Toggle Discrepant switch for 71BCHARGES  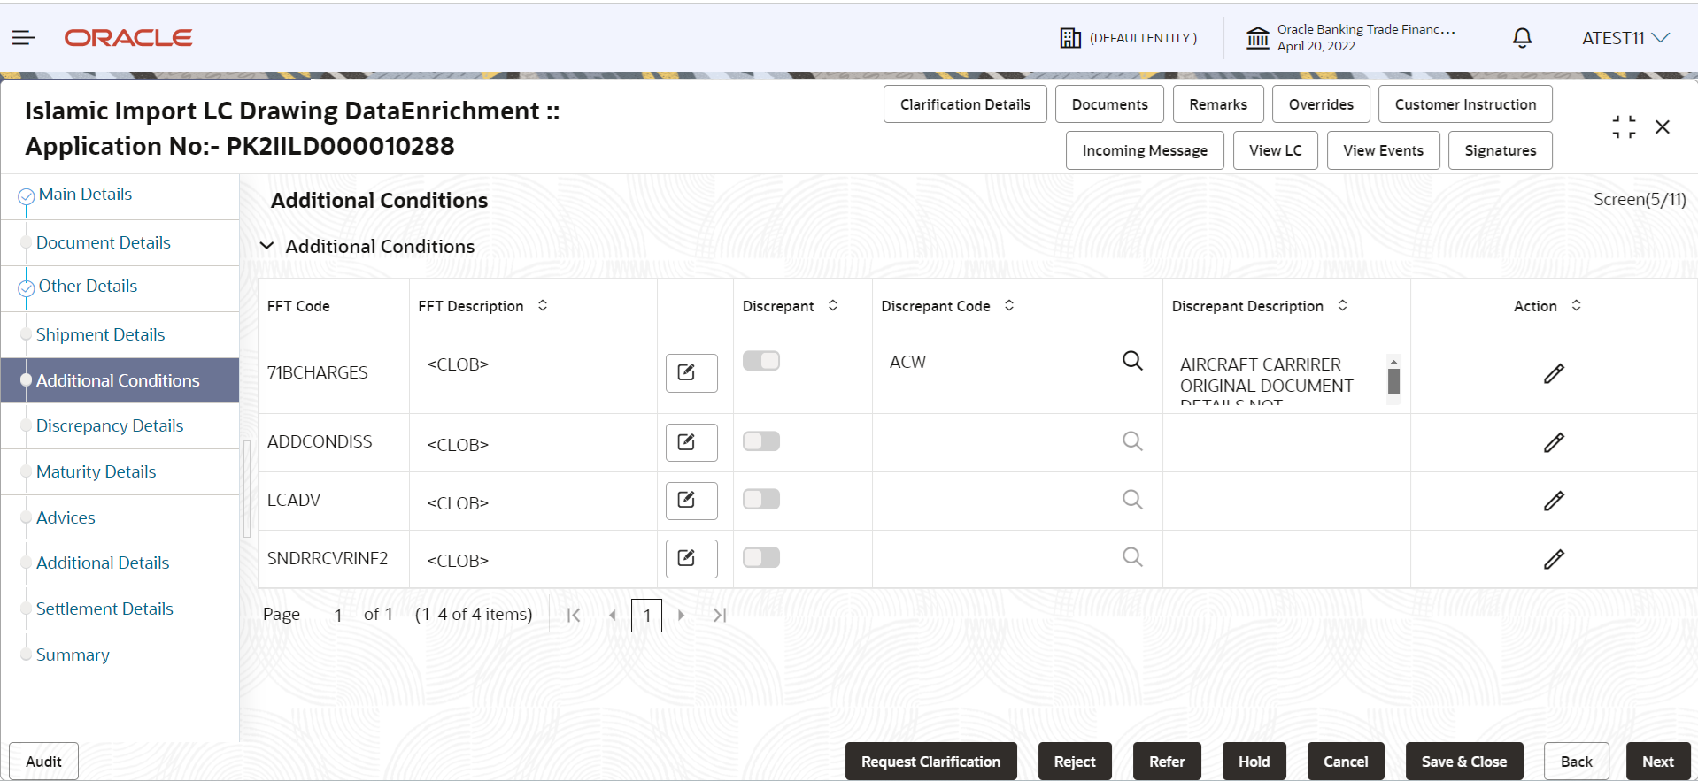761,361
